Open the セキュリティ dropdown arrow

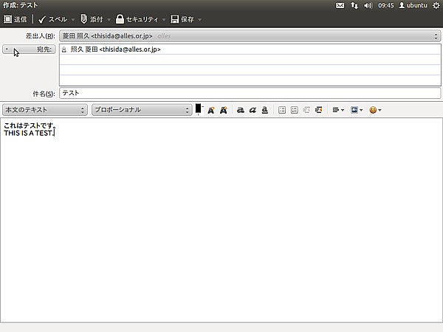(x=164, y=19)
